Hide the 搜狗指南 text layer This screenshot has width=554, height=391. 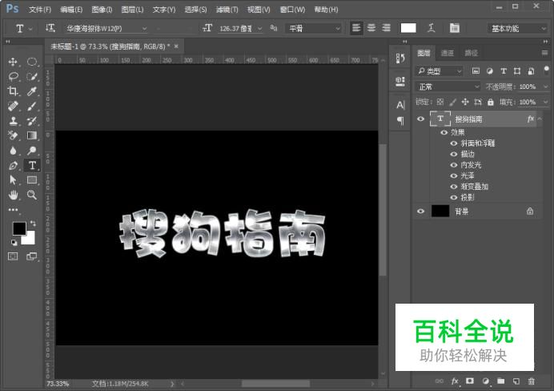[x=420, y=119]
